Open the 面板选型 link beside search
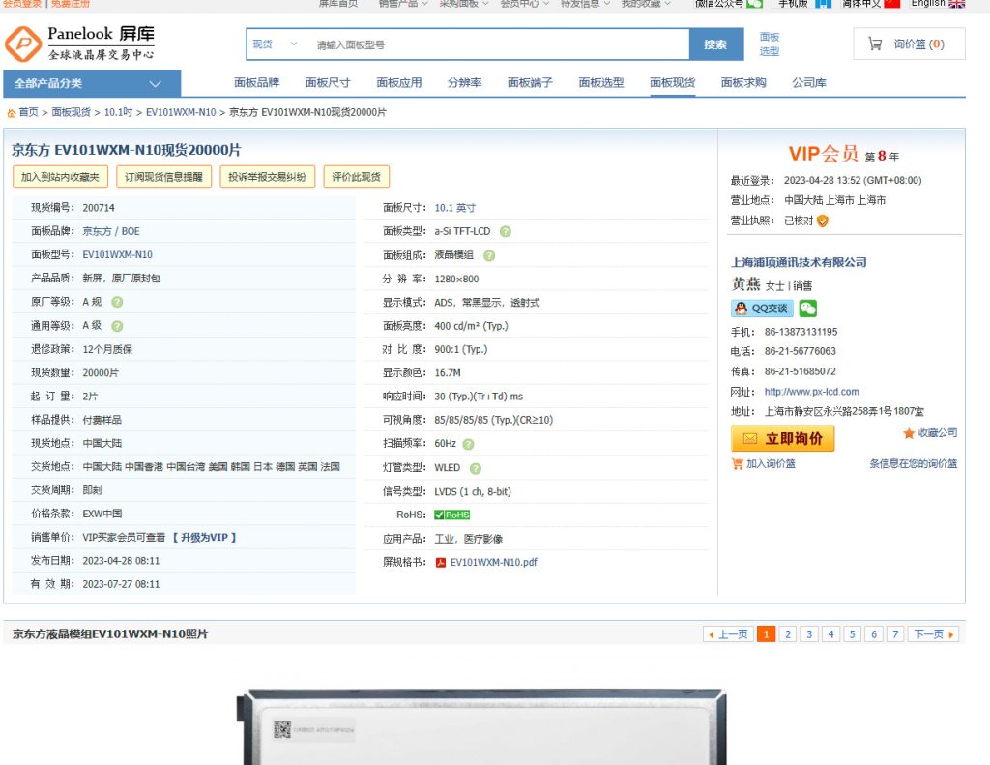Viewport: 990px width, 765px height. [x=769, y=44]
